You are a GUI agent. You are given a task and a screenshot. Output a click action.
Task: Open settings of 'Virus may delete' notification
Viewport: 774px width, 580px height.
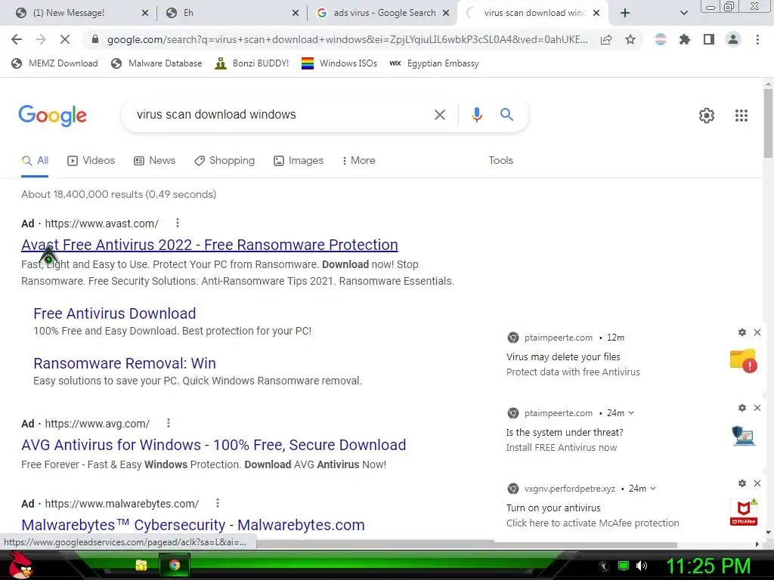[742, 332]
